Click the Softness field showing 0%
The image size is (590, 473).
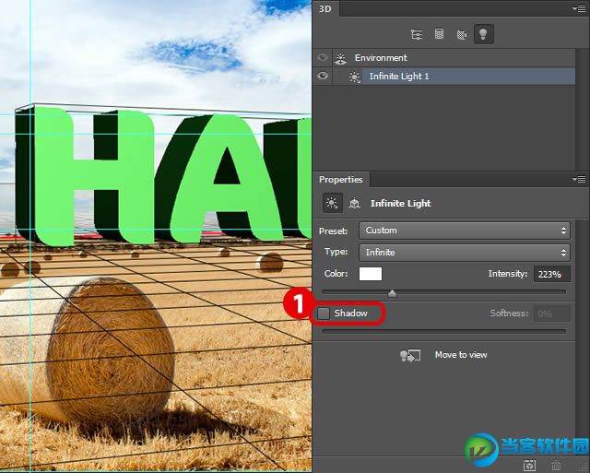click(551, 313)
